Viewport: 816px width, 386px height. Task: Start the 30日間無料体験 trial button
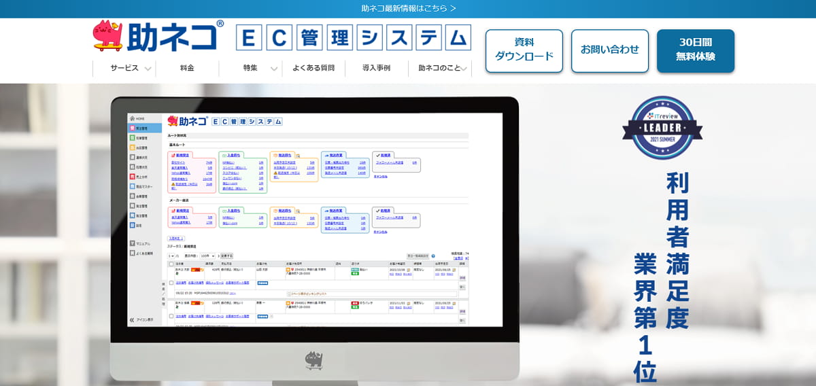tap(696, 50)
